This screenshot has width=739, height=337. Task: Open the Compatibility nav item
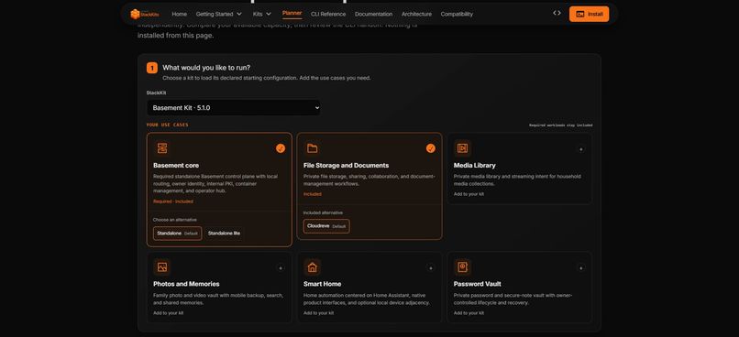coord(457,14)
